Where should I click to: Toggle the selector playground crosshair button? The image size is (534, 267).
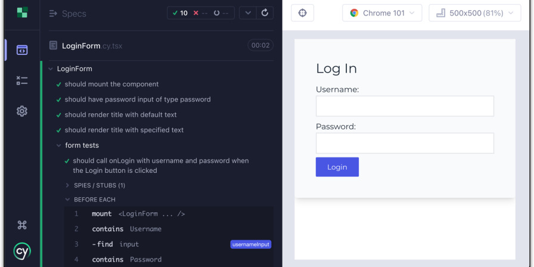[302, 13]
